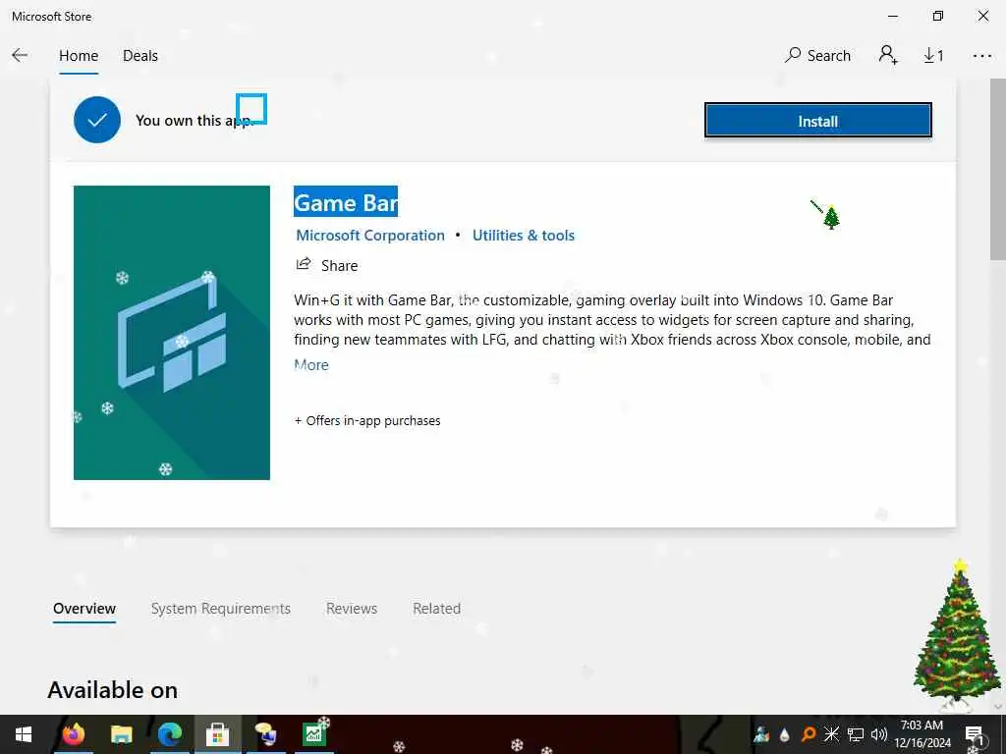
Task: Click the 'Available on' heading
Action: coord(113,690)
